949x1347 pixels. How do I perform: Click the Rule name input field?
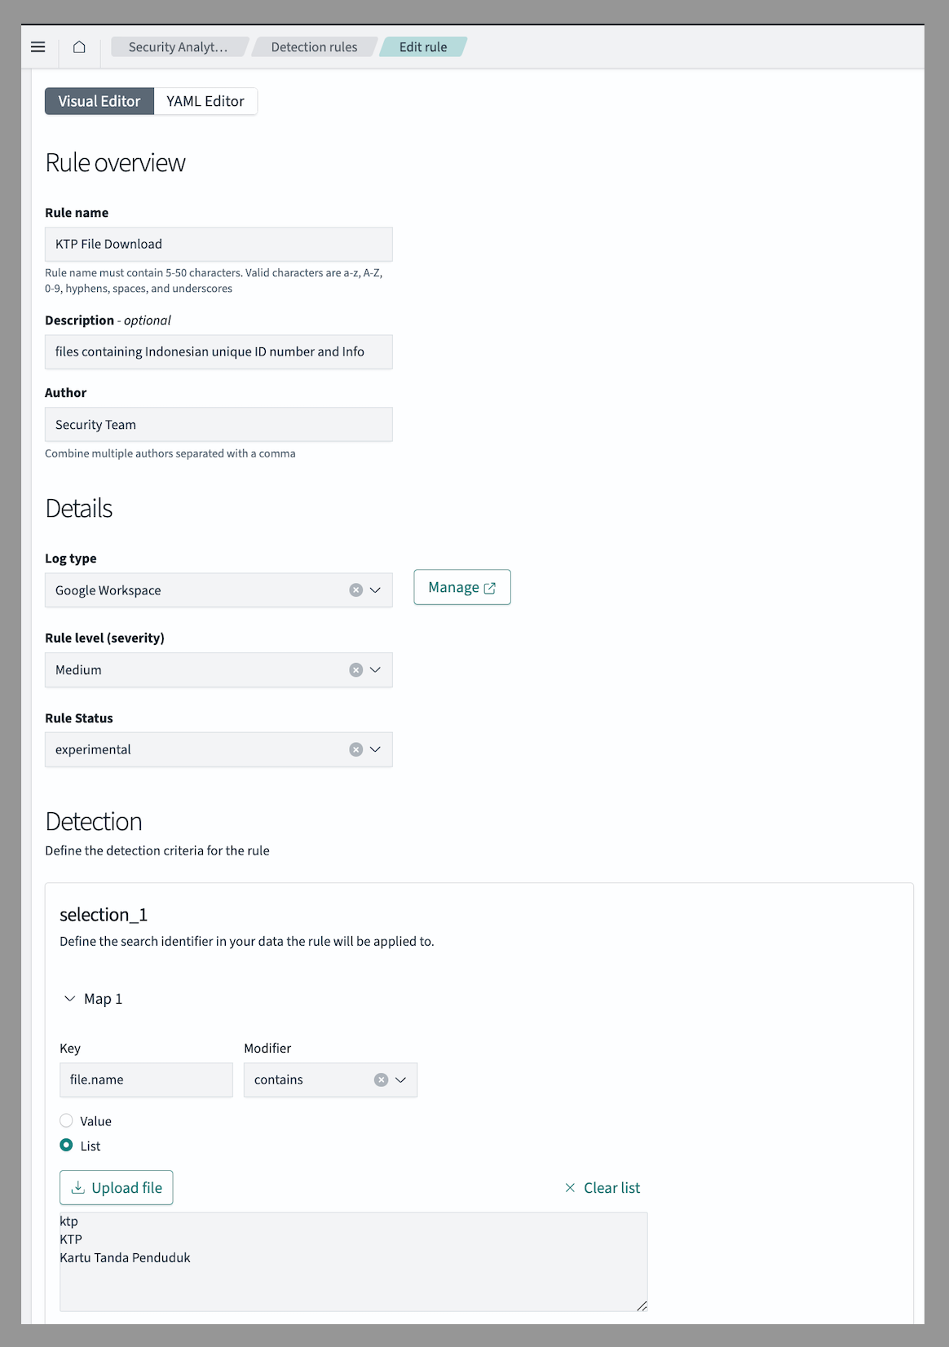coord(218,245)
